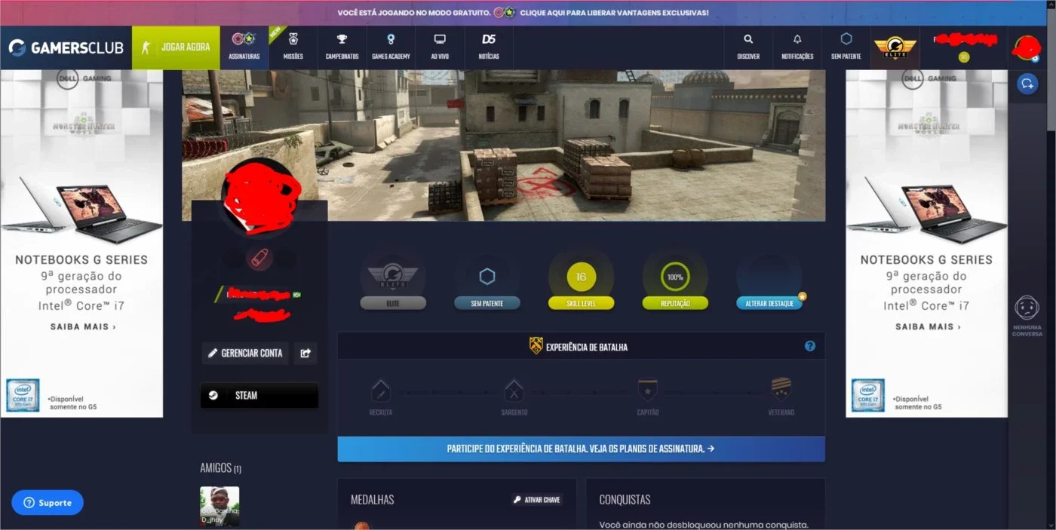Click the Nenhuma Conversa face icon
Viewport: 1056px width, 530px height.
[x=1027, y=308]
